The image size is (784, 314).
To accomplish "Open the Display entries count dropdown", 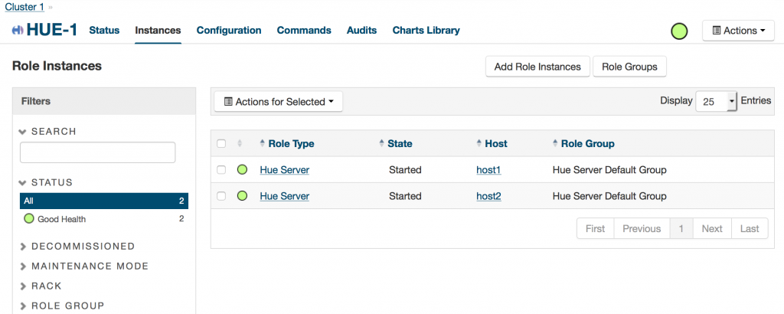I will coord(716,102).
